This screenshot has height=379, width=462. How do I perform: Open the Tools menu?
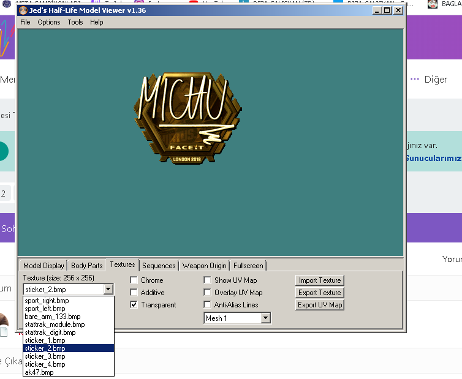75,22
